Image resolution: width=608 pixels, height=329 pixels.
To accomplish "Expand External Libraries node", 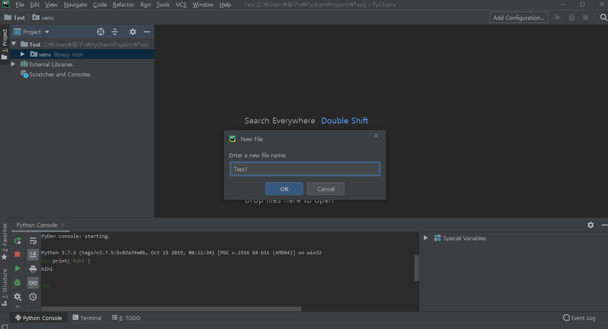I will 13,64.
